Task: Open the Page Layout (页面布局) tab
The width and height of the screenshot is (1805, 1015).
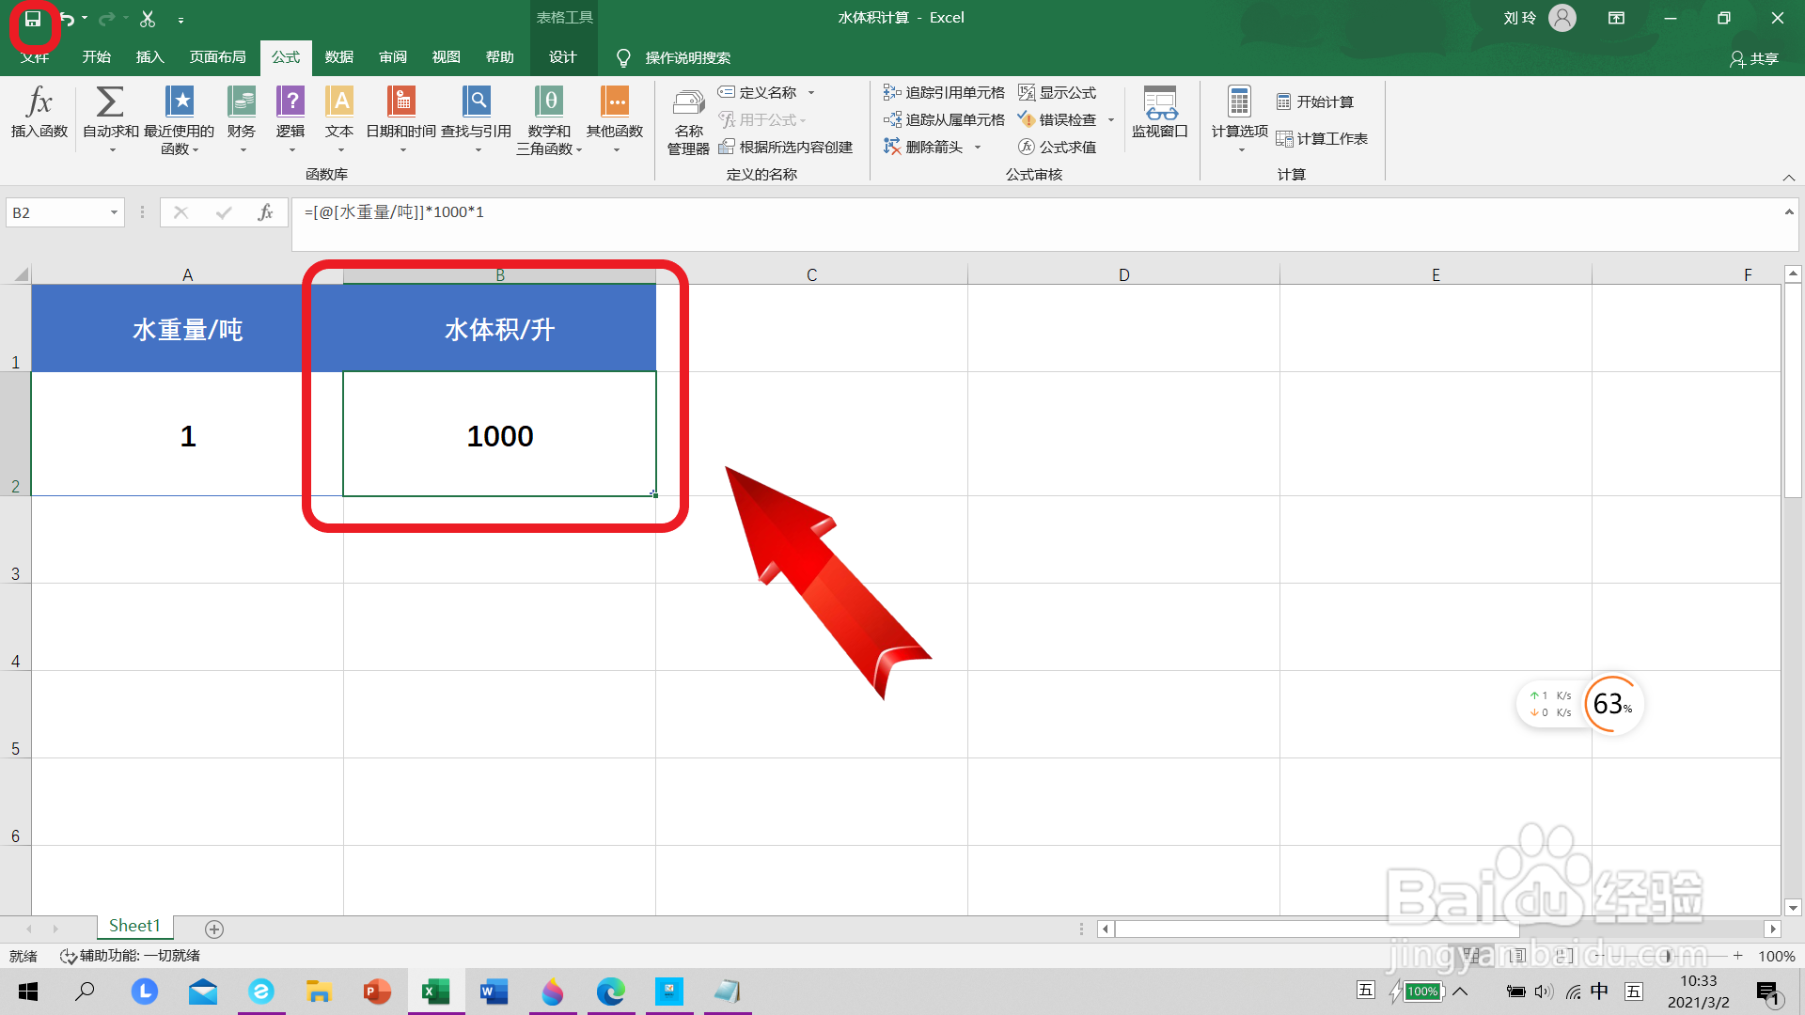Action: (x=217, y=57)
